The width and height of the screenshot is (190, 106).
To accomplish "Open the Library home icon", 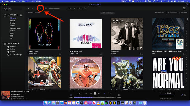I will (5, 15).
